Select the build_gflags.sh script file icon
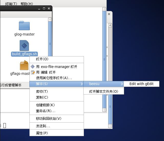 tap(24, 45)
